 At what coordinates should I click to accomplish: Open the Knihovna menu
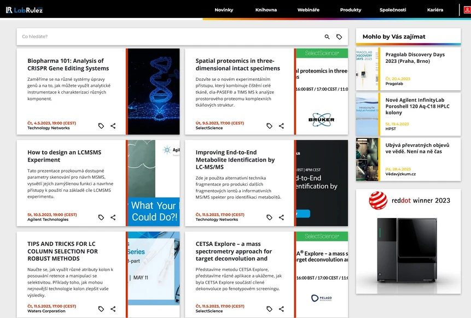pyautogui.click(x=266, y=10)
